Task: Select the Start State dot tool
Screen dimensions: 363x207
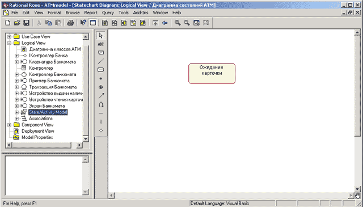Action: tap(101, 78)
